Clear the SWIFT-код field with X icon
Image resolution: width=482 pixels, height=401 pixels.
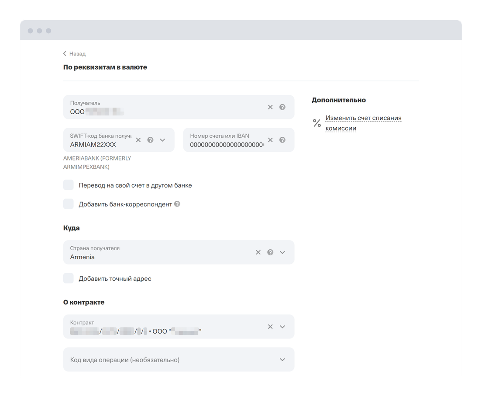pos(138,140)
